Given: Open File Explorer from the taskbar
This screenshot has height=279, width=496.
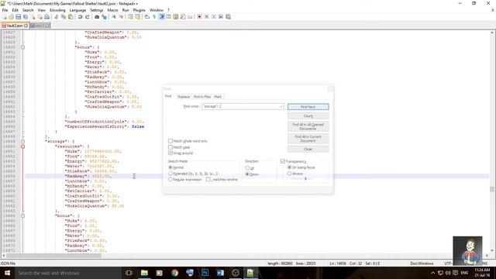Looking at the screenshot, I should pos(144,273).
